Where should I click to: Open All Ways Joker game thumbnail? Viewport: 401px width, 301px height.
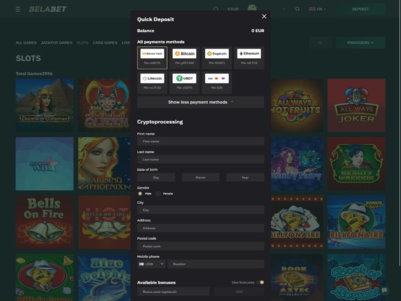pyautogui.click(x=357, y=105)
